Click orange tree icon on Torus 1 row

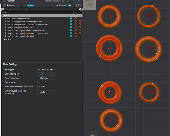pos(76,18)
